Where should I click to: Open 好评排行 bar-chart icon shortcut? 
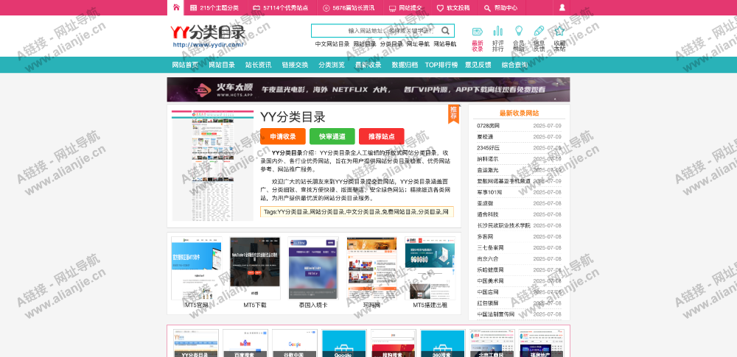[497, 32]
